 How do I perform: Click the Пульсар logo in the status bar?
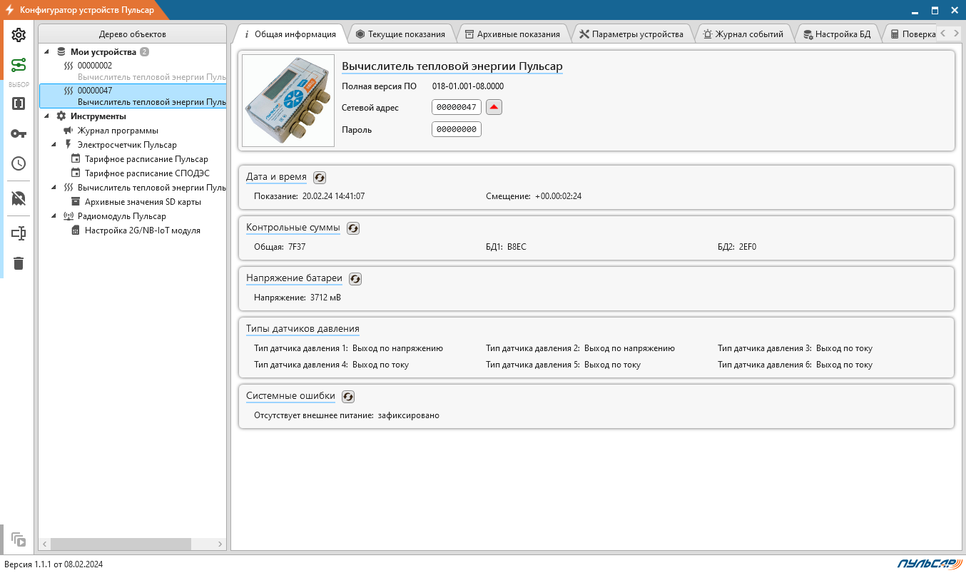[x=928, y=564]
